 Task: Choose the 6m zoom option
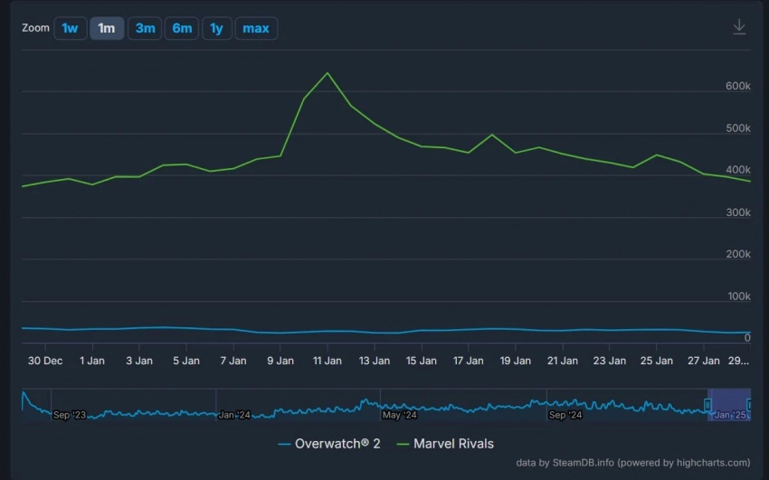tap(182, 28)
